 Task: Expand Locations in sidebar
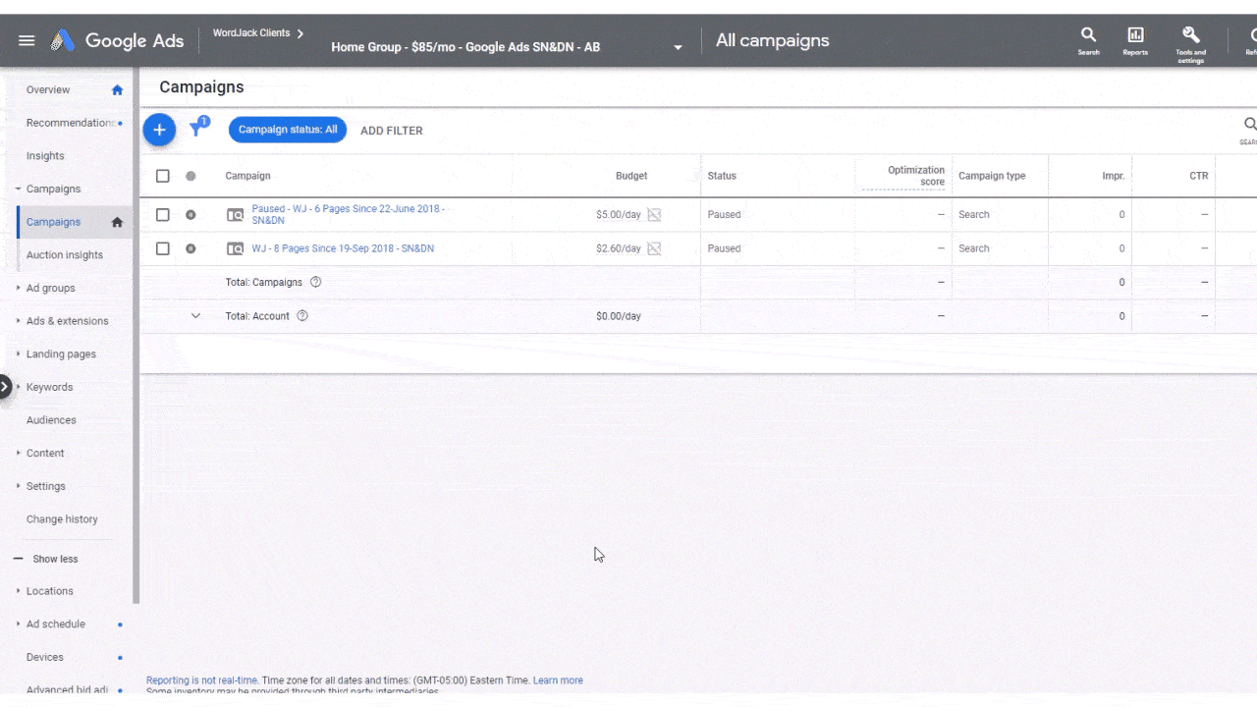(18, 591)
